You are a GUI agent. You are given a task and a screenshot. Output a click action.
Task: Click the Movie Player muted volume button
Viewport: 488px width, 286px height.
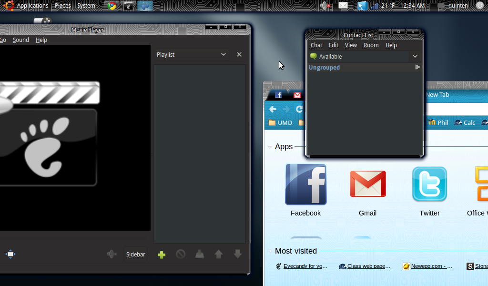[x=112, y=254]
